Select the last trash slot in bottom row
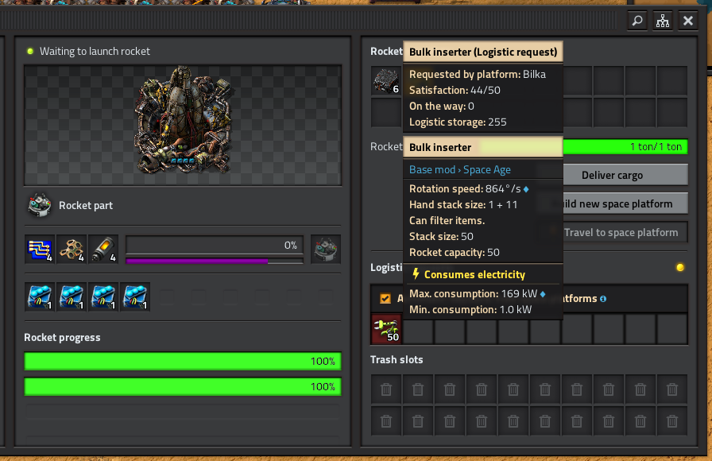 click(672, 421)
